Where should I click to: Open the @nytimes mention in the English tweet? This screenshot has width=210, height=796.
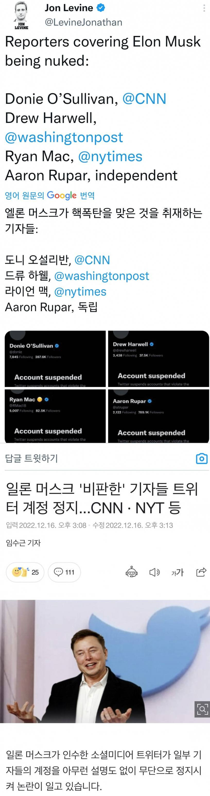(110, 156)
